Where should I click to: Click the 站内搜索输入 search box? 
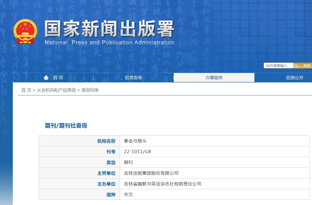pyautogui.click(x=278, y=66)
